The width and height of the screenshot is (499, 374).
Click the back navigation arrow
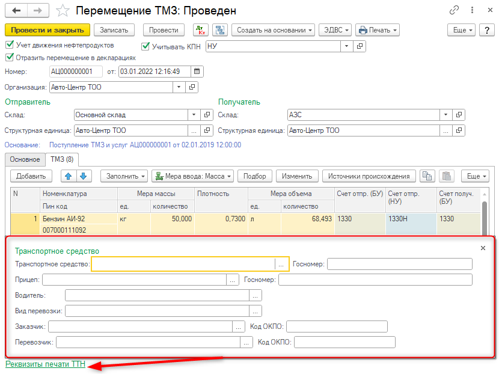point(16,11)
